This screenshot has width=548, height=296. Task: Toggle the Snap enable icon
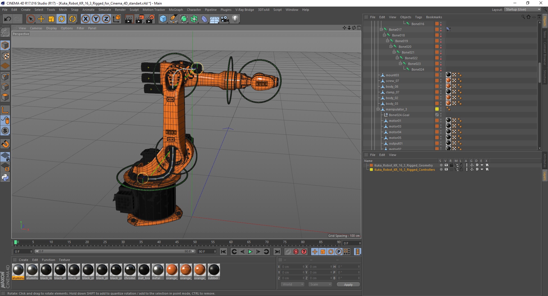(x=5, y=131)
